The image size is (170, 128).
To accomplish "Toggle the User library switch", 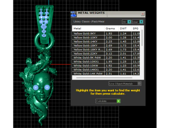I will tap(138, 22).
